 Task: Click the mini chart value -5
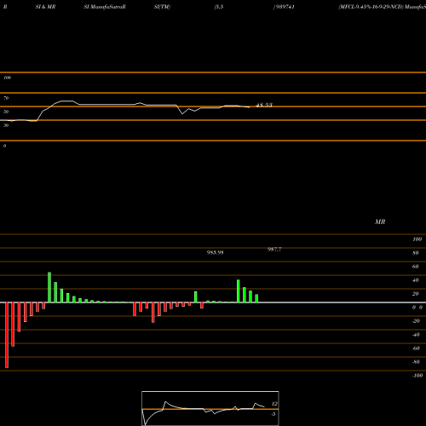[x=273, y=414]
